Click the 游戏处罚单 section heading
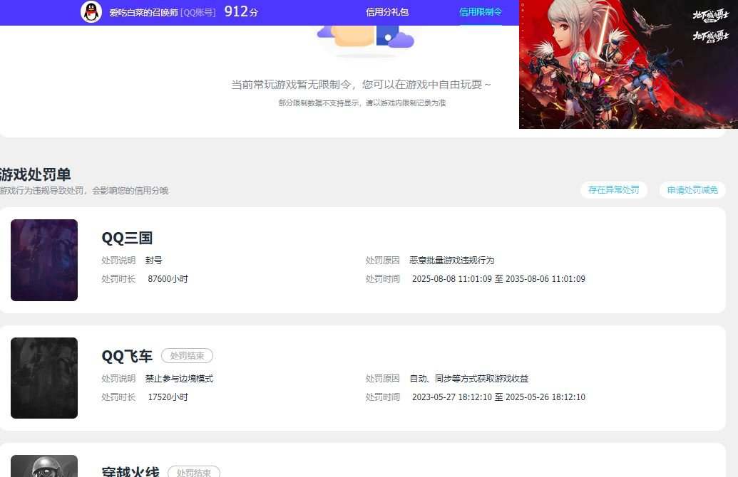 coord(36,174)
